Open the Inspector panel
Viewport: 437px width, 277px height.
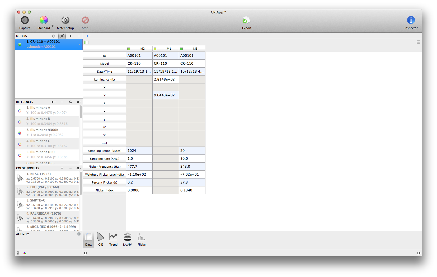pyautogui.click(x=411, y=23)
